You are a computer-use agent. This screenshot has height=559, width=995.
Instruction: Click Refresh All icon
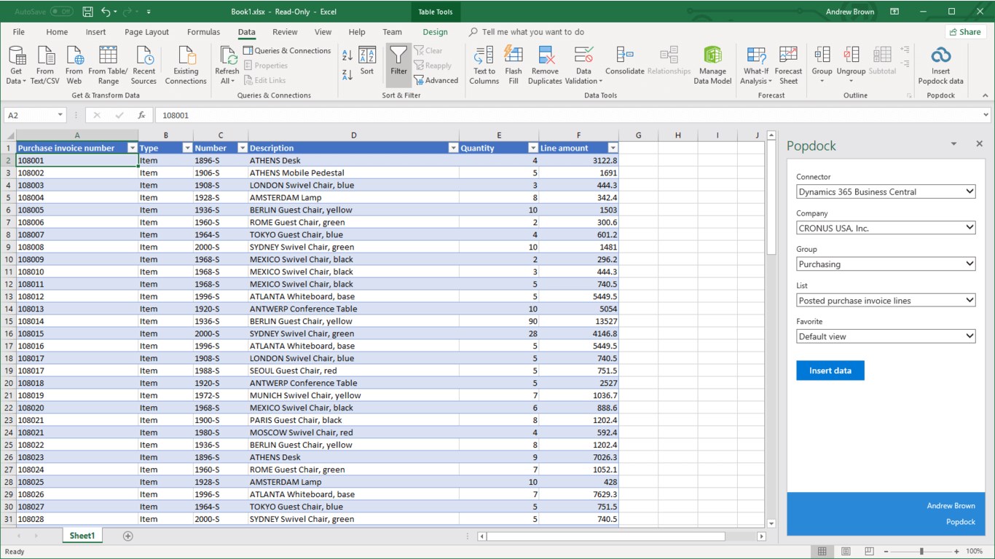pos(227,55)
